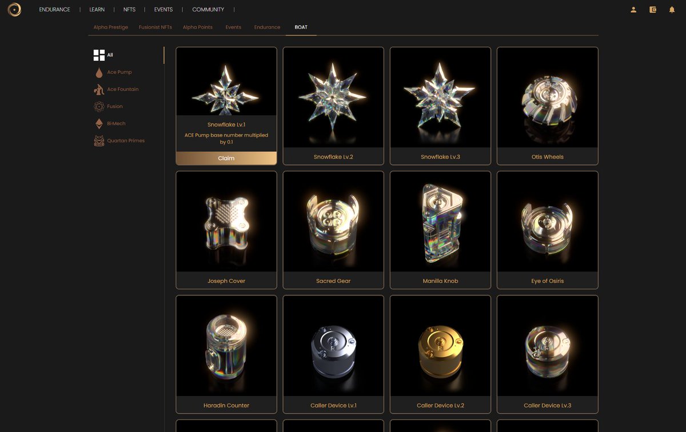
Task: Open the Fusion category via its icon
Action: click(x=99, y=106)
